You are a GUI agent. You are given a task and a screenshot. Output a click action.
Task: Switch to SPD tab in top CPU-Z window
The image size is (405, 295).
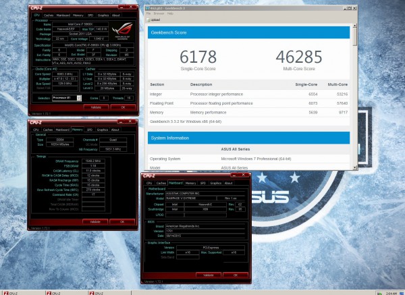point(90,16)
